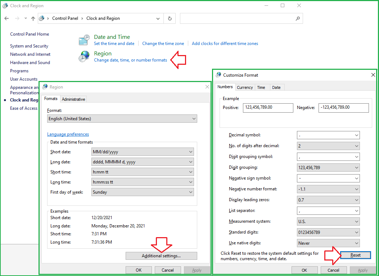Screen dimensions: 379x276
Task: Open Format dropdown English (United States)
Action: 122,119
